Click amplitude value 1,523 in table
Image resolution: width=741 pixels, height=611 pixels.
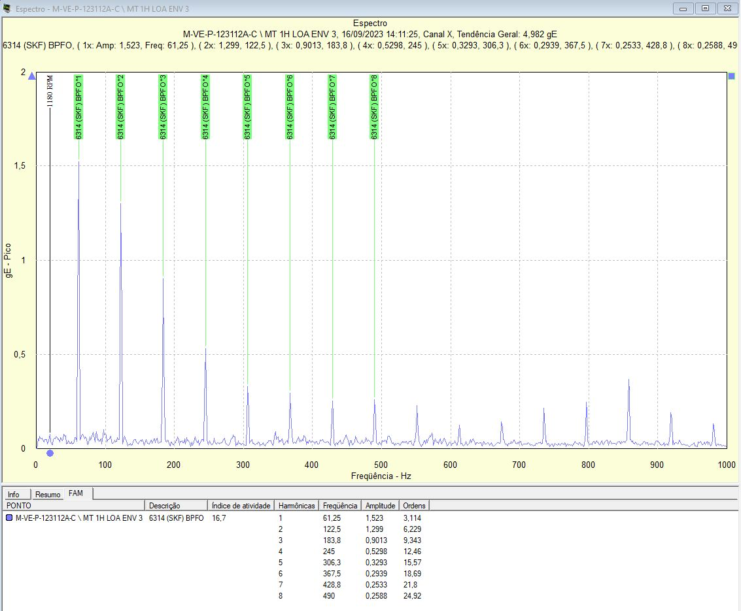[374, 518]
